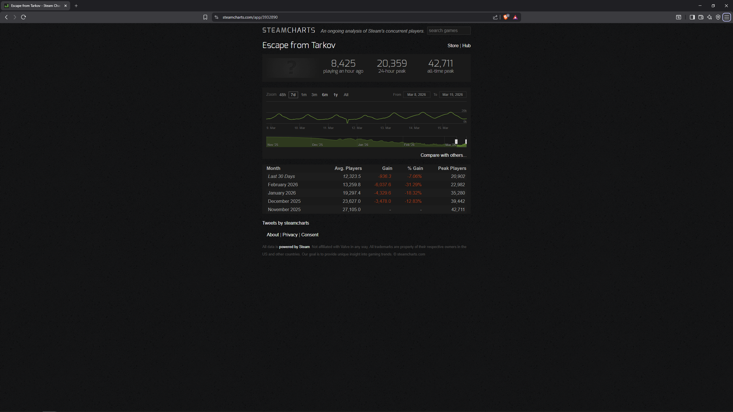This screenshot has height=412, width=733.
Task: Click Compare with others link
Action: click(443, 155)
